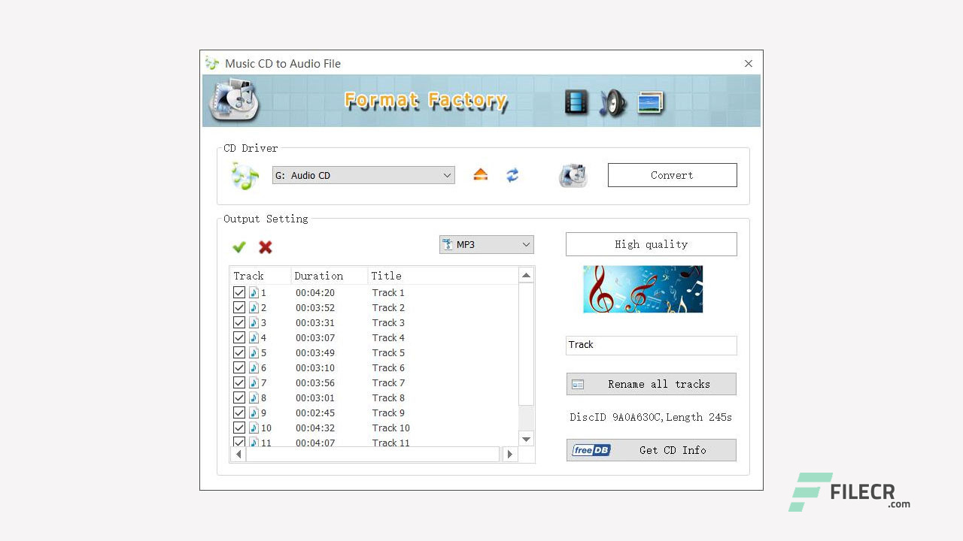Viewport: 963px width, 541px height.
Task: Open the MP3 output format dropdown
Action: (x=487, y=245)
